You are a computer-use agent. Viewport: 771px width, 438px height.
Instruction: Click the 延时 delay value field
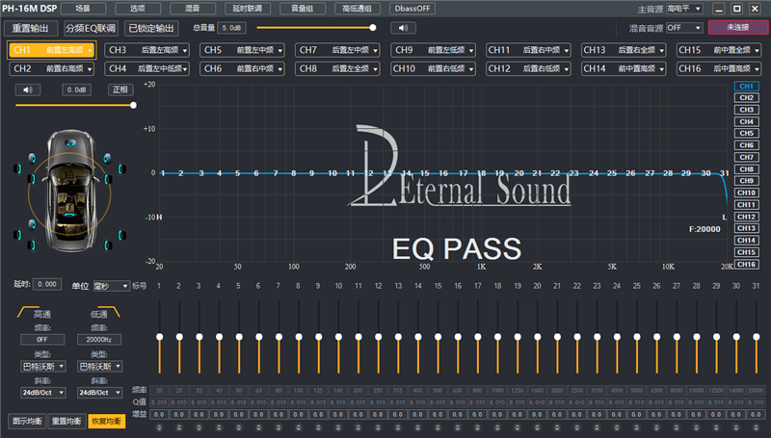pyautogui.click(x=47, y=286)
